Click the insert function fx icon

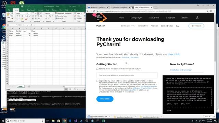click(31, 25)
